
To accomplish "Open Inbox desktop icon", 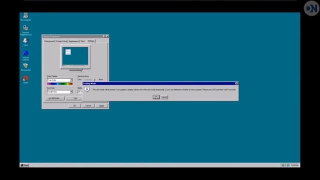I will pyautogui.click(x=25, y=41).
